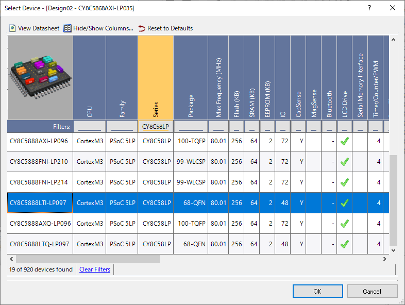Viewport: 405px width, 305px height.
Task: Click '19 of 920 devices found' status text
Action: (x=41, y=269)
